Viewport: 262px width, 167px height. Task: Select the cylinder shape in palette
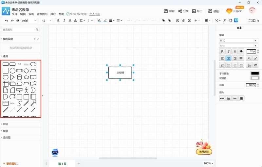click(19, 77)
